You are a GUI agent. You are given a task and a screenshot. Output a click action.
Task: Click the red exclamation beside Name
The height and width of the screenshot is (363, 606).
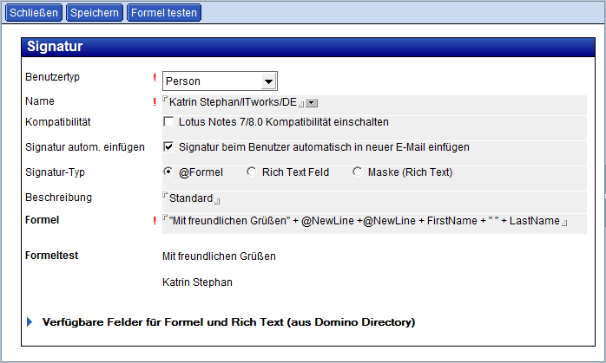coord(155,102)
